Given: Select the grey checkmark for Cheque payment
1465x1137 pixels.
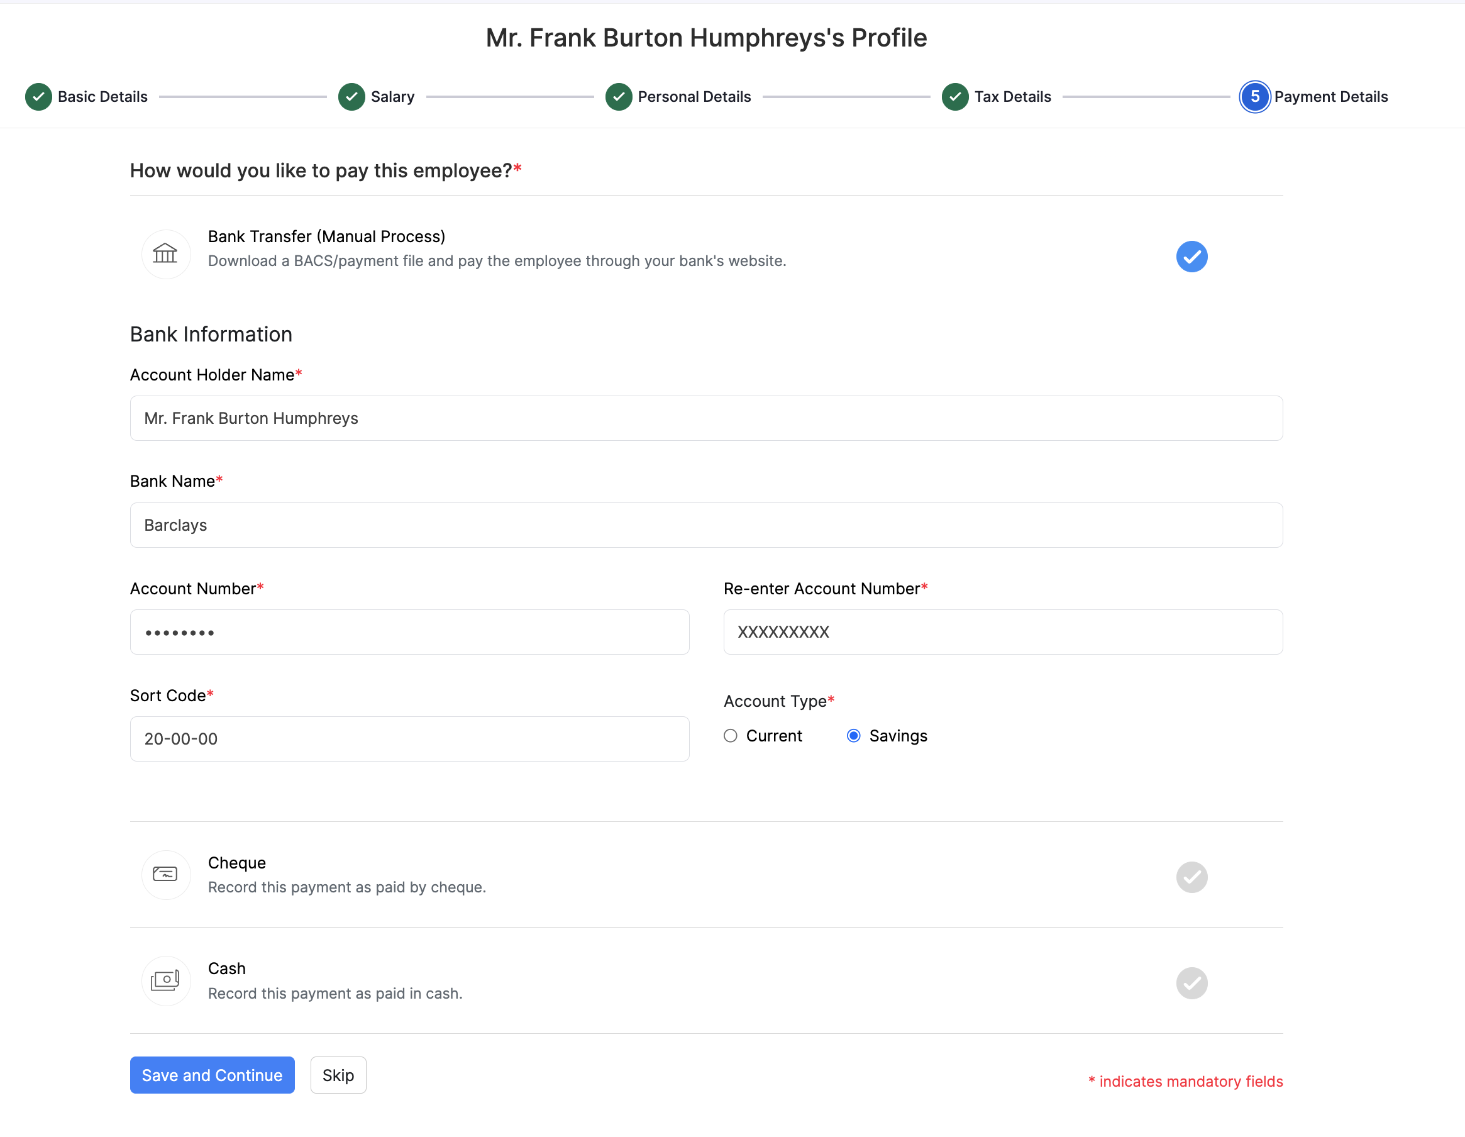Looking at the screenshot, I should [x=1192, y=877].
